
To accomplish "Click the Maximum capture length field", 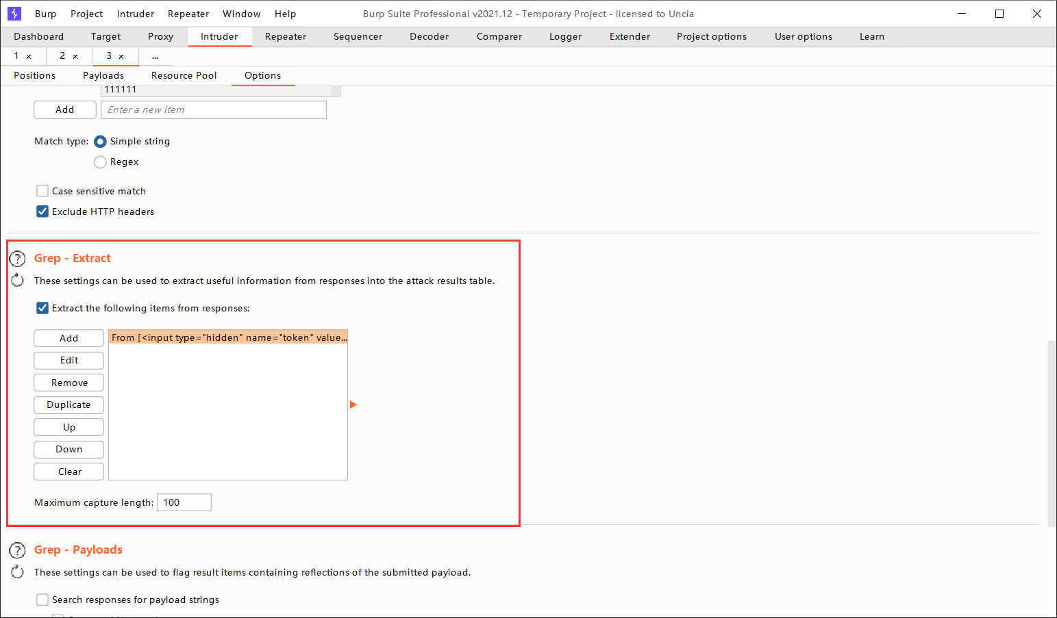I will coord(184,502).
